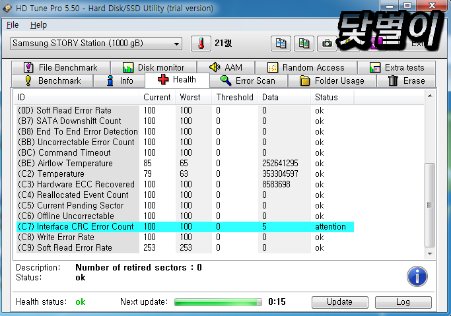451x316 pixels.
Task: Select the (C2) Temperature row
Action: click(x=186, y=174)
